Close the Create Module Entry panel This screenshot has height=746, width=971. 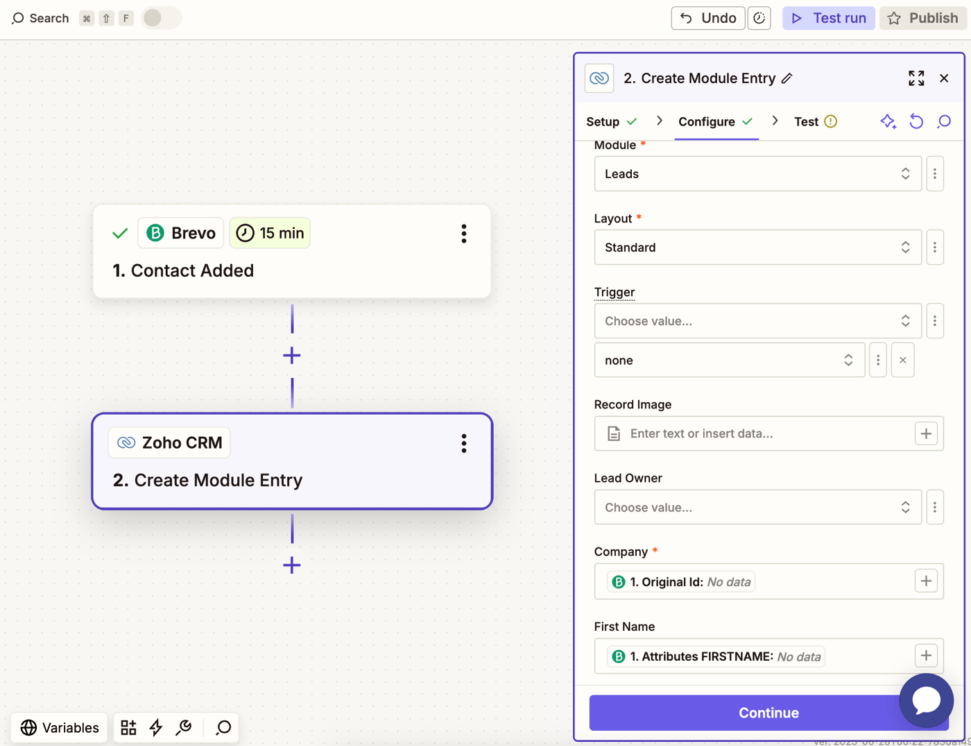(x=944, y=78)
